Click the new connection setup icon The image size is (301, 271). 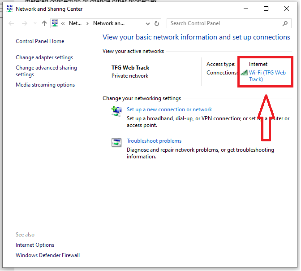(116, 111)
